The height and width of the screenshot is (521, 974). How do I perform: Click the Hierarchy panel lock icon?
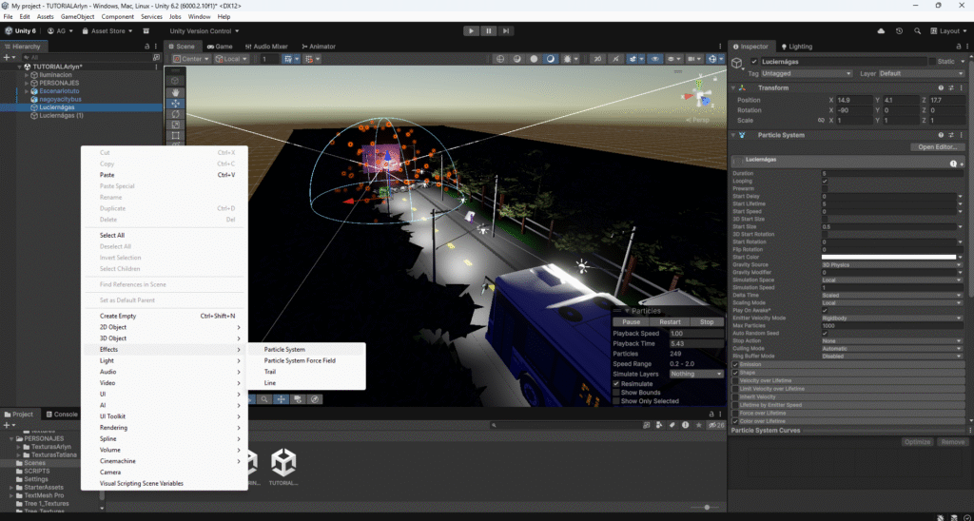[x=146, y=46]
